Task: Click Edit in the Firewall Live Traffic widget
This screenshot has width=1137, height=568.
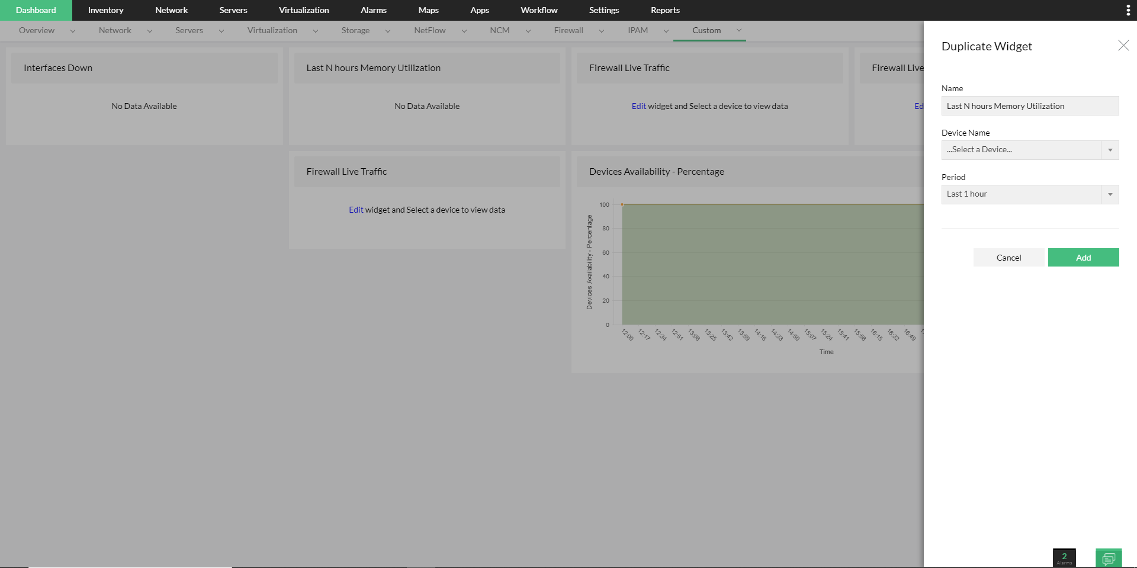Action: (638, 106)
